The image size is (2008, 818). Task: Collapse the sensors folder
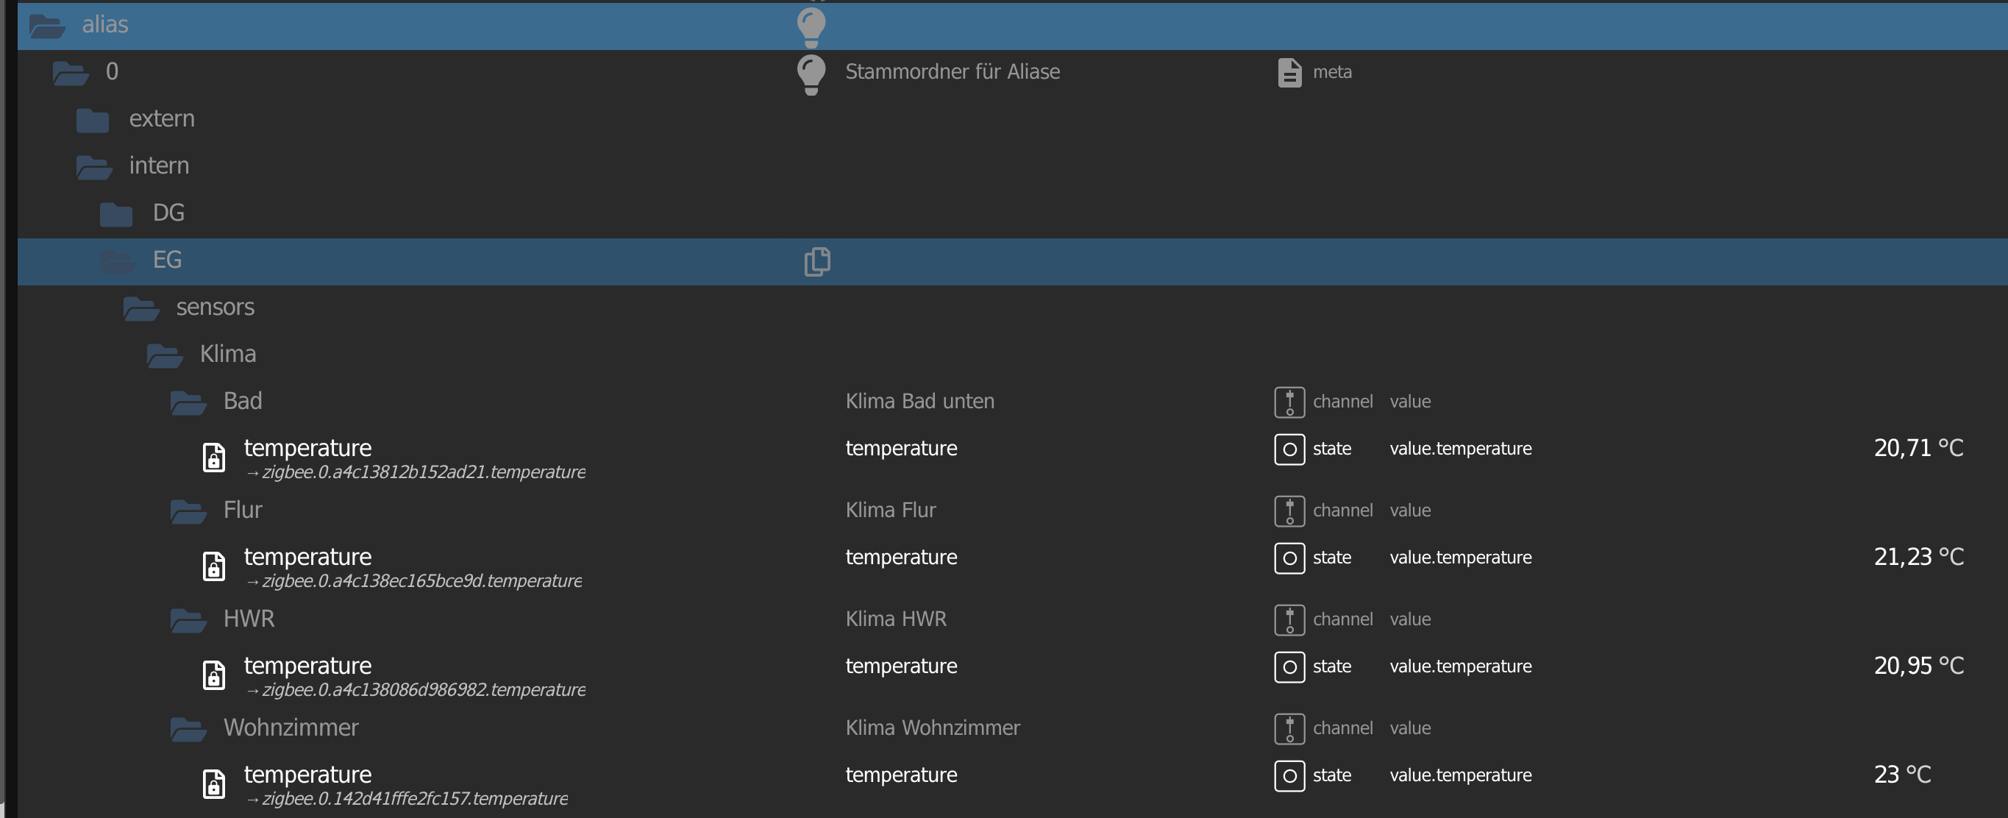pos(140,309)
